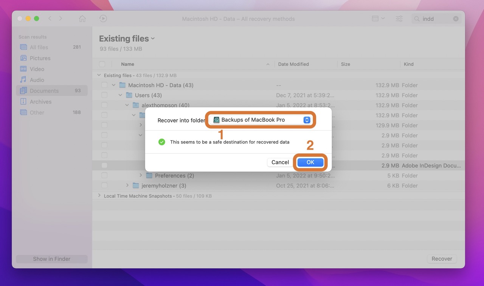Image resolution: width=484 pixels, height=286 pixels.
Task: Click OK in the recovery dialog
Action: pyautogui.click(x=310, y=162)
